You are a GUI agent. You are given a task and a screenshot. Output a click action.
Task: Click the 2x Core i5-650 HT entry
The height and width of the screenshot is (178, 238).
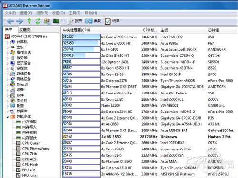pos(115,56)
